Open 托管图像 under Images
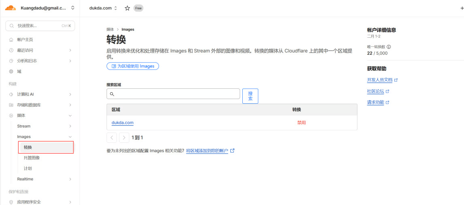Viewport: 464px width, 205px height. pos(32,158)
